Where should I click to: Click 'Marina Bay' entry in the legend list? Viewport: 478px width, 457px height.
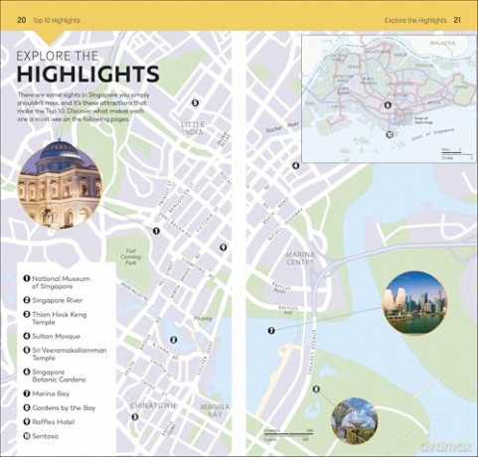[x=47, y=393]
